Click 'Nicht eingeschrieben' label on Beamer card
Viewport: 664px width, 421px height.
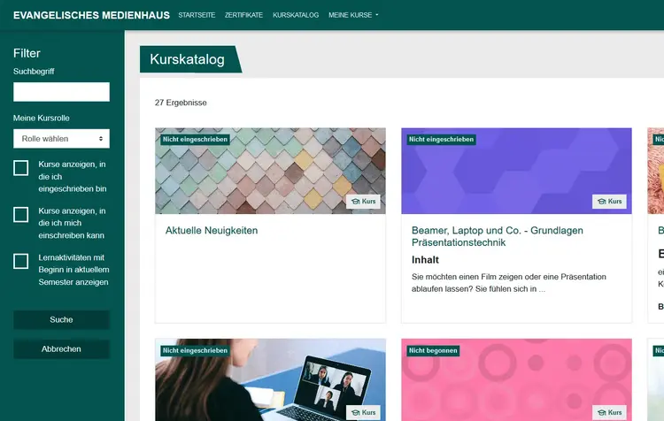[441, 139]
